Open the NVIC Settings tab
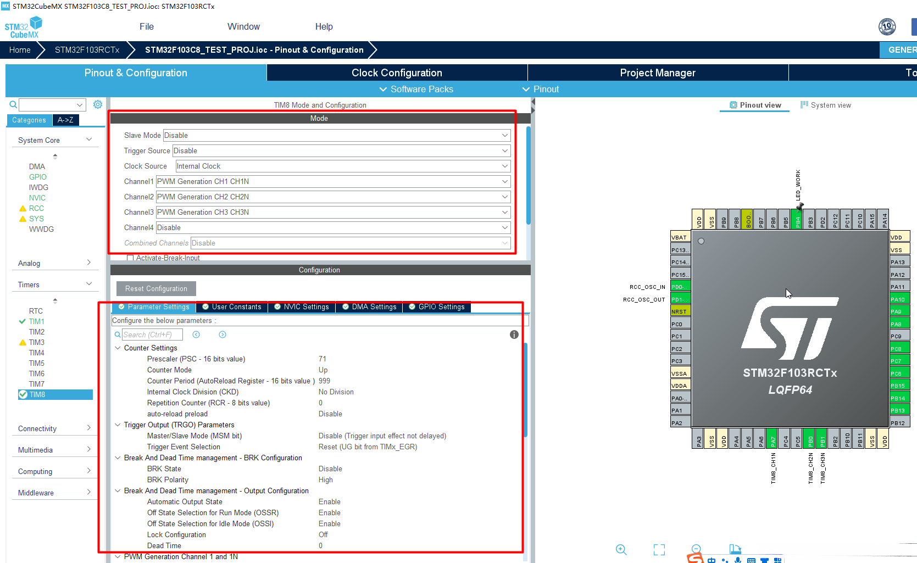917x563 pixels. pos(302,307)
